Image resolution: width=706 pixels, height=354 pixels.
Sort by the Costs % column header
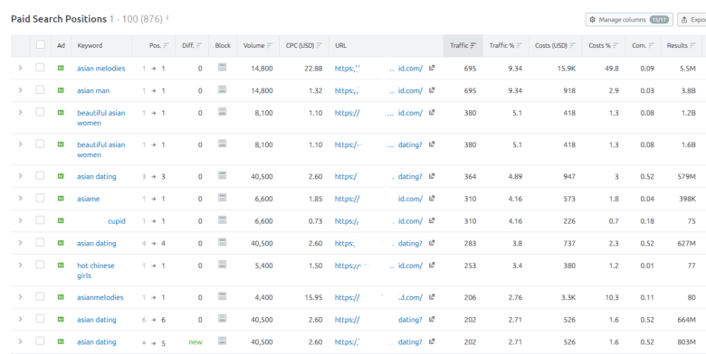pyautogui.click(x=604, y=45)
